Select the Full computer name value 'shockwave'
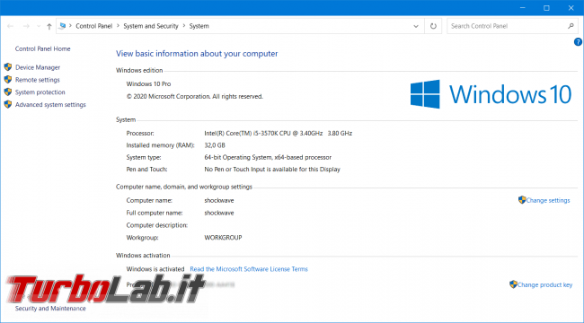 coord(219,213)
